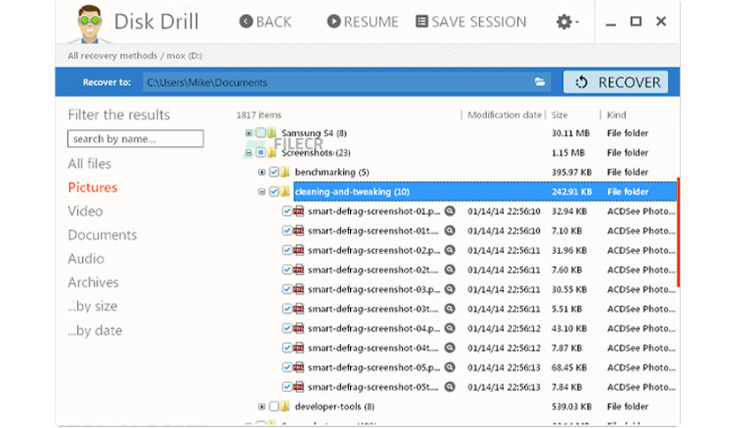Sort by Kind column header

click(x=616, y=115)
